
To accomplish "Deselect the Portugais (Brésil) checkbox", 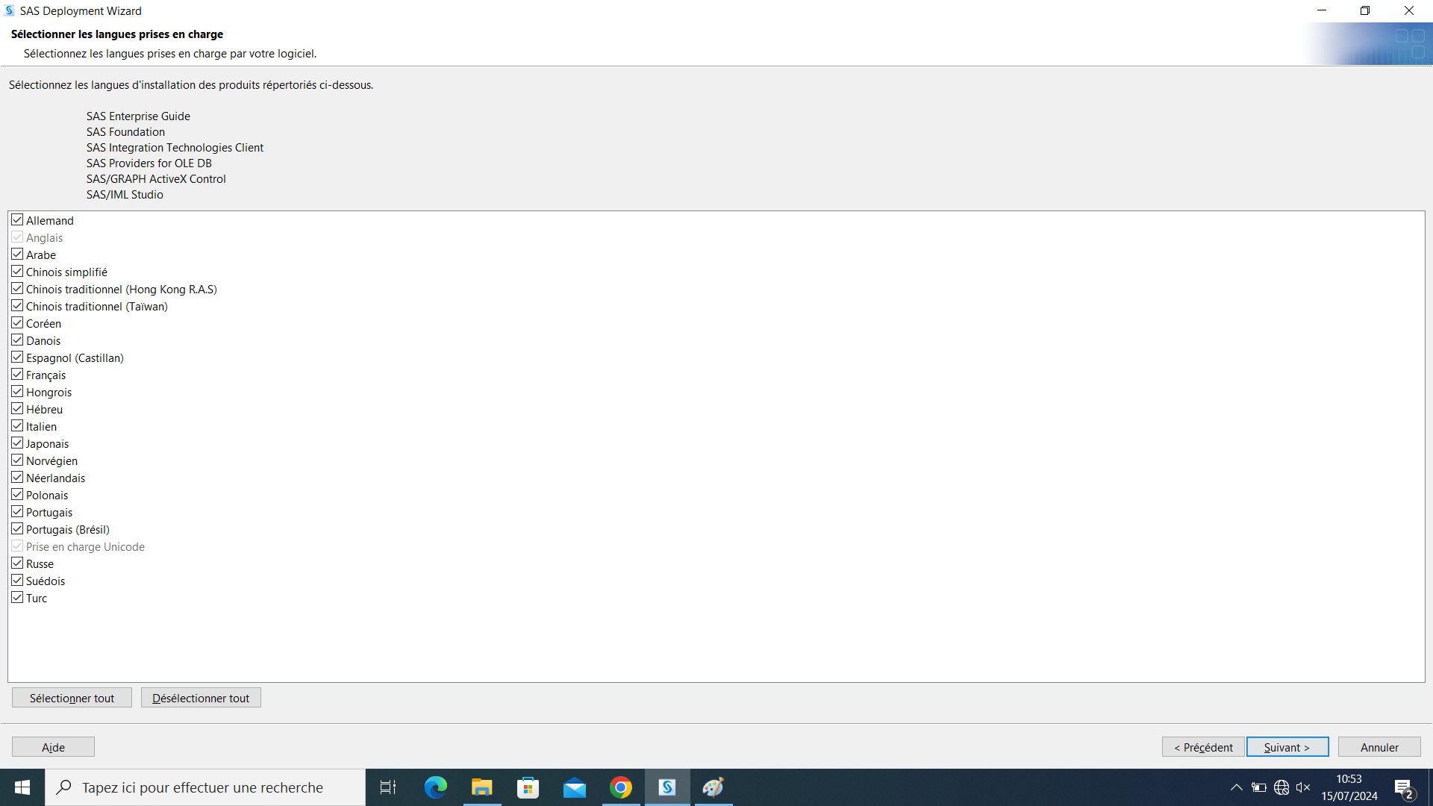I will click(x=17, y=529).
